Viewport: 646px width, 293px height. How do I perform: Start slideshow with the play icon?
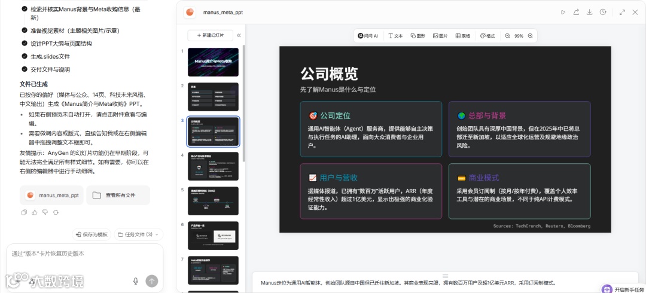[x=563, y=13]
